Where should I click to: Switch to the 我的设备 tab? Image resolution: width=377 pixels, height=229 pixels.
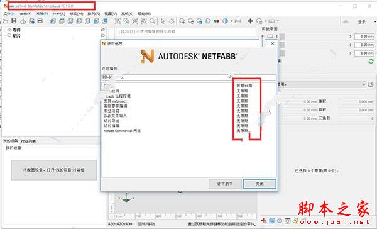[x=11, y=141]
